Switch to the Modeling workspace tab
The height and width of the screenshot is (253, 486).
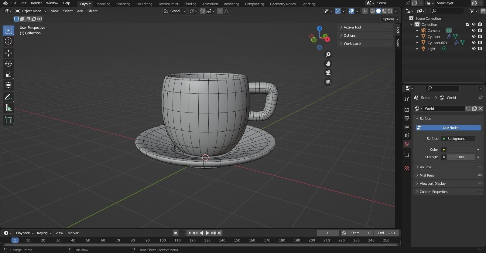click(x=103, y=4)
